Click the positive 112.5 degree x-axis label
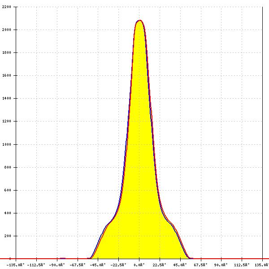Viewport: 269px width, 269px height. click(x=242, y=265)
